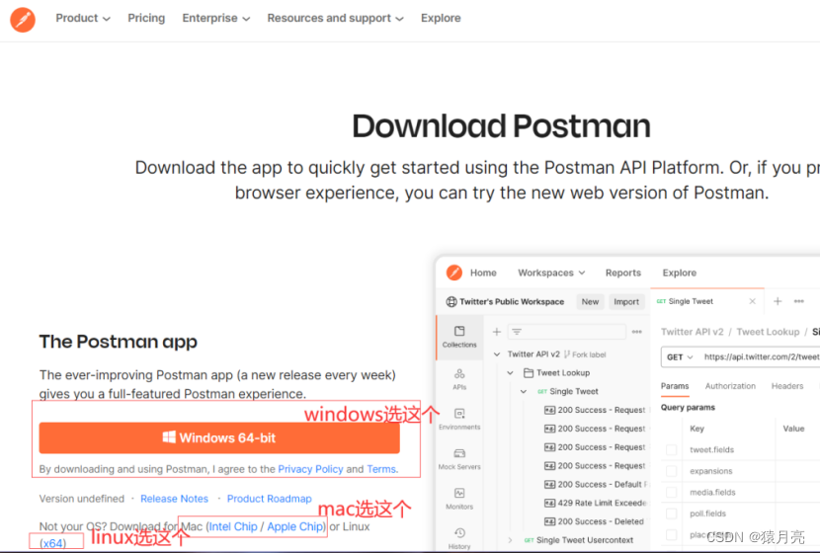Switch to the Params tab
820x553 pixels.
click(675, 386)
